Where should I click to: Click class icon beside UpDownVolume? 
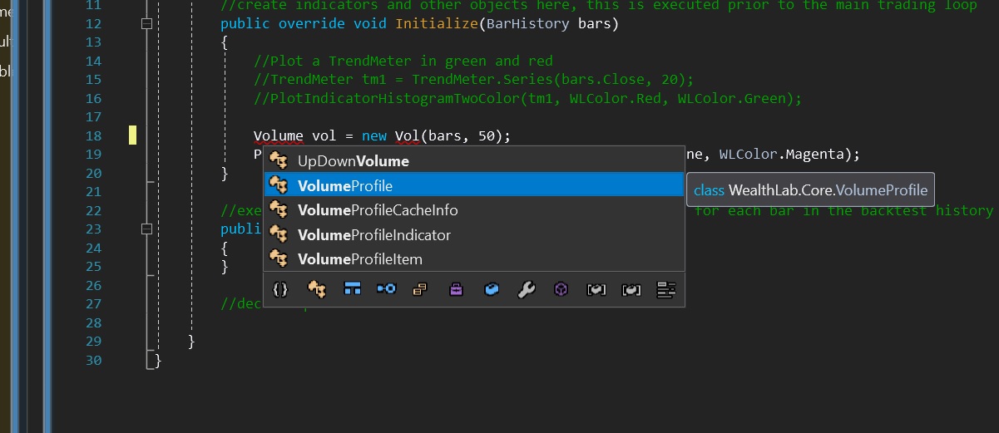(x=279, y=161)
